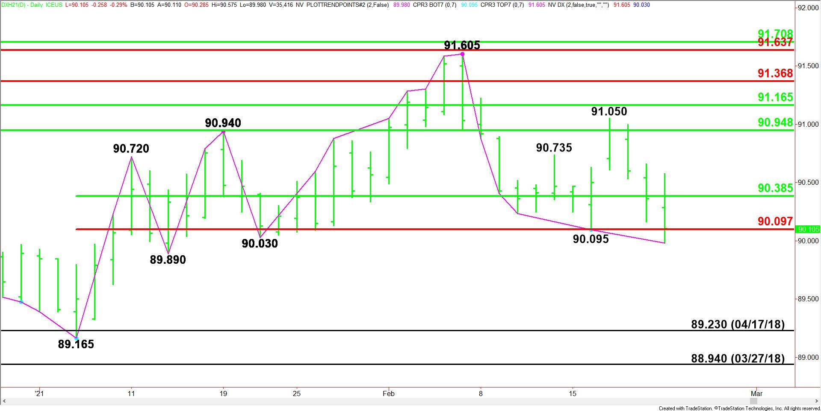Click the 89.165 main bottom label
Screen dimensions: 821x411
tap(76, 344)
